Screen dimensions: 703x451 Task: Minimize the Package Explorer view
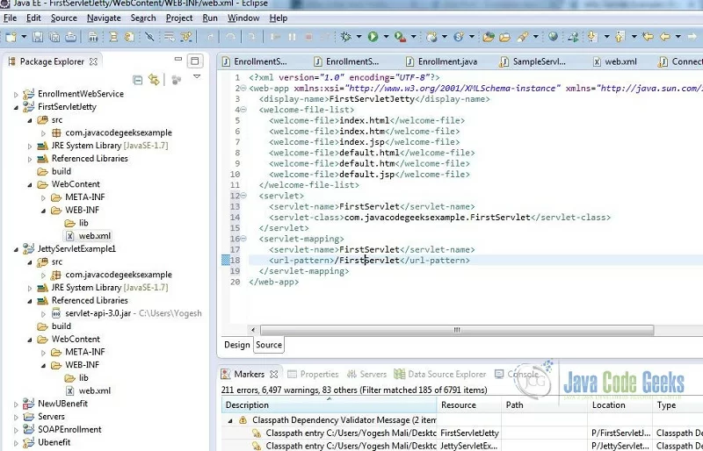[178, 59]
